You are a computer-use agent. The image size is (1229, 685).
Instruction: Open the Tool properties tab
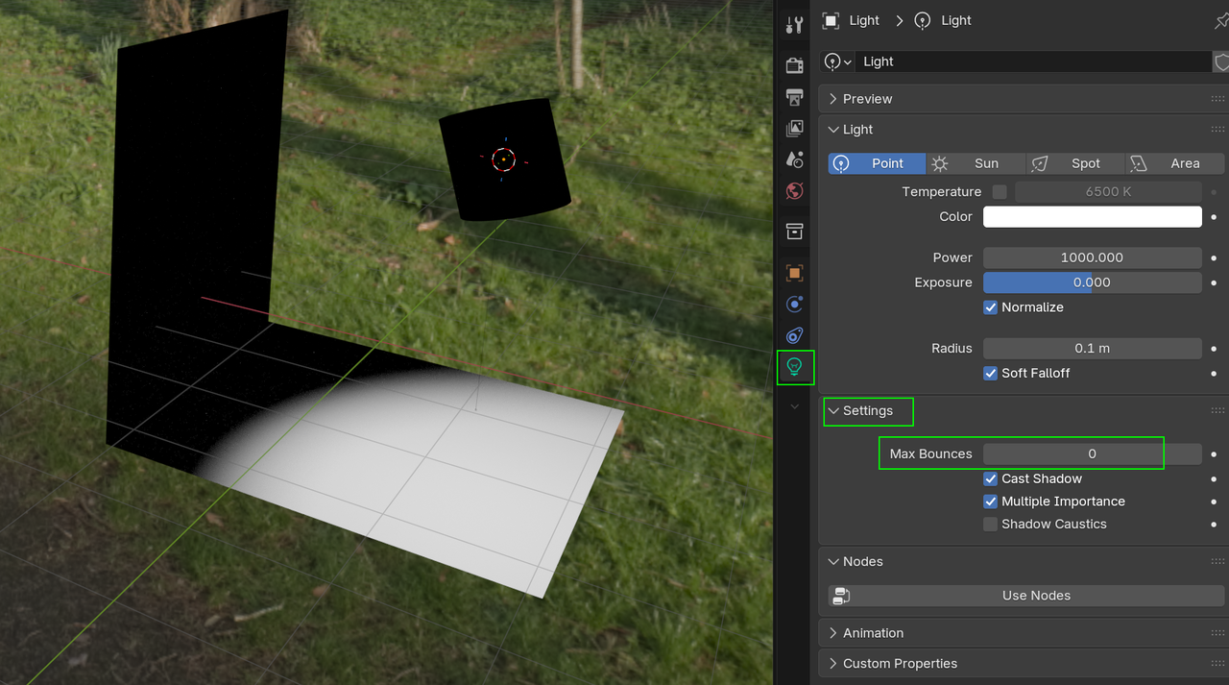tap(794, 25)
